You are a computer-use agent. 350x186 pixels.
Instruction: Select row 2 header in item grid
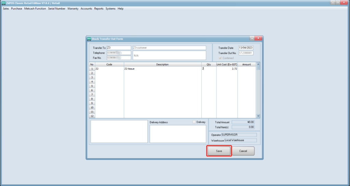(92, 73)
